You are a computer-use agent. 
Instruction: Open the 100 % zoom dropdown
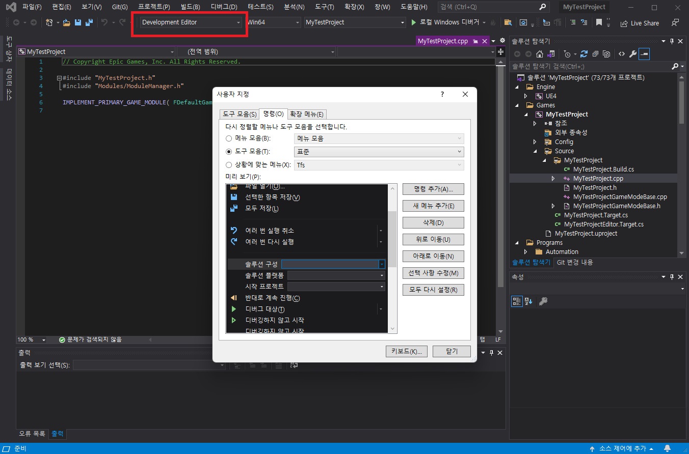32,339
